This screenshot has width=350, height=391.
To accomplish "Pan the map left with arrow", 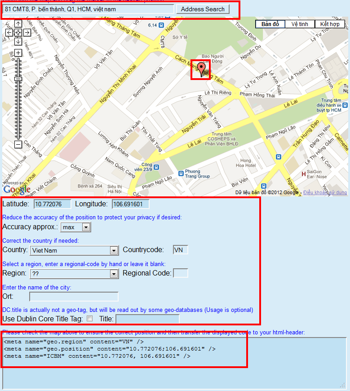I will coord(9,33).
